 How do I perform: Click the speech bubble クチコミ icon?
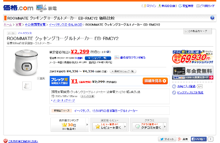tap(137, 127)
